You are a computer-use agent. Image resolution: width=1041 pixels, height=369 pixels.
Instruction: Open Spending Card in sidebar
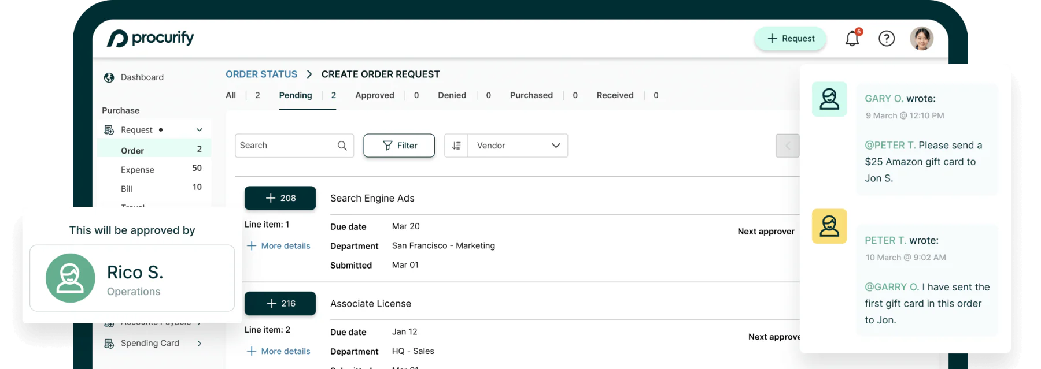point(150,343)
